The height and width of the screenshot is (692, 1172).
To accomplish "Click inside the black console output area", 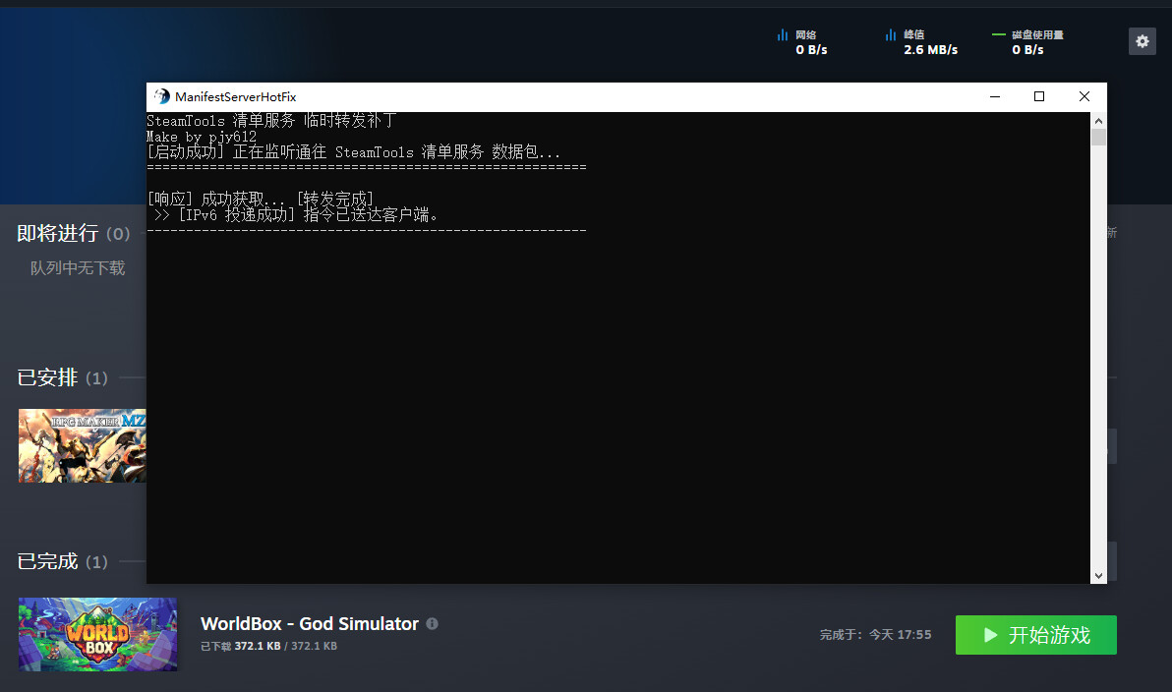I will 617,393.
